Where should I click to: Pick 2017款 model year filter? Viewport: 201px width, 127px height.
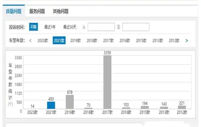(109, 41)
